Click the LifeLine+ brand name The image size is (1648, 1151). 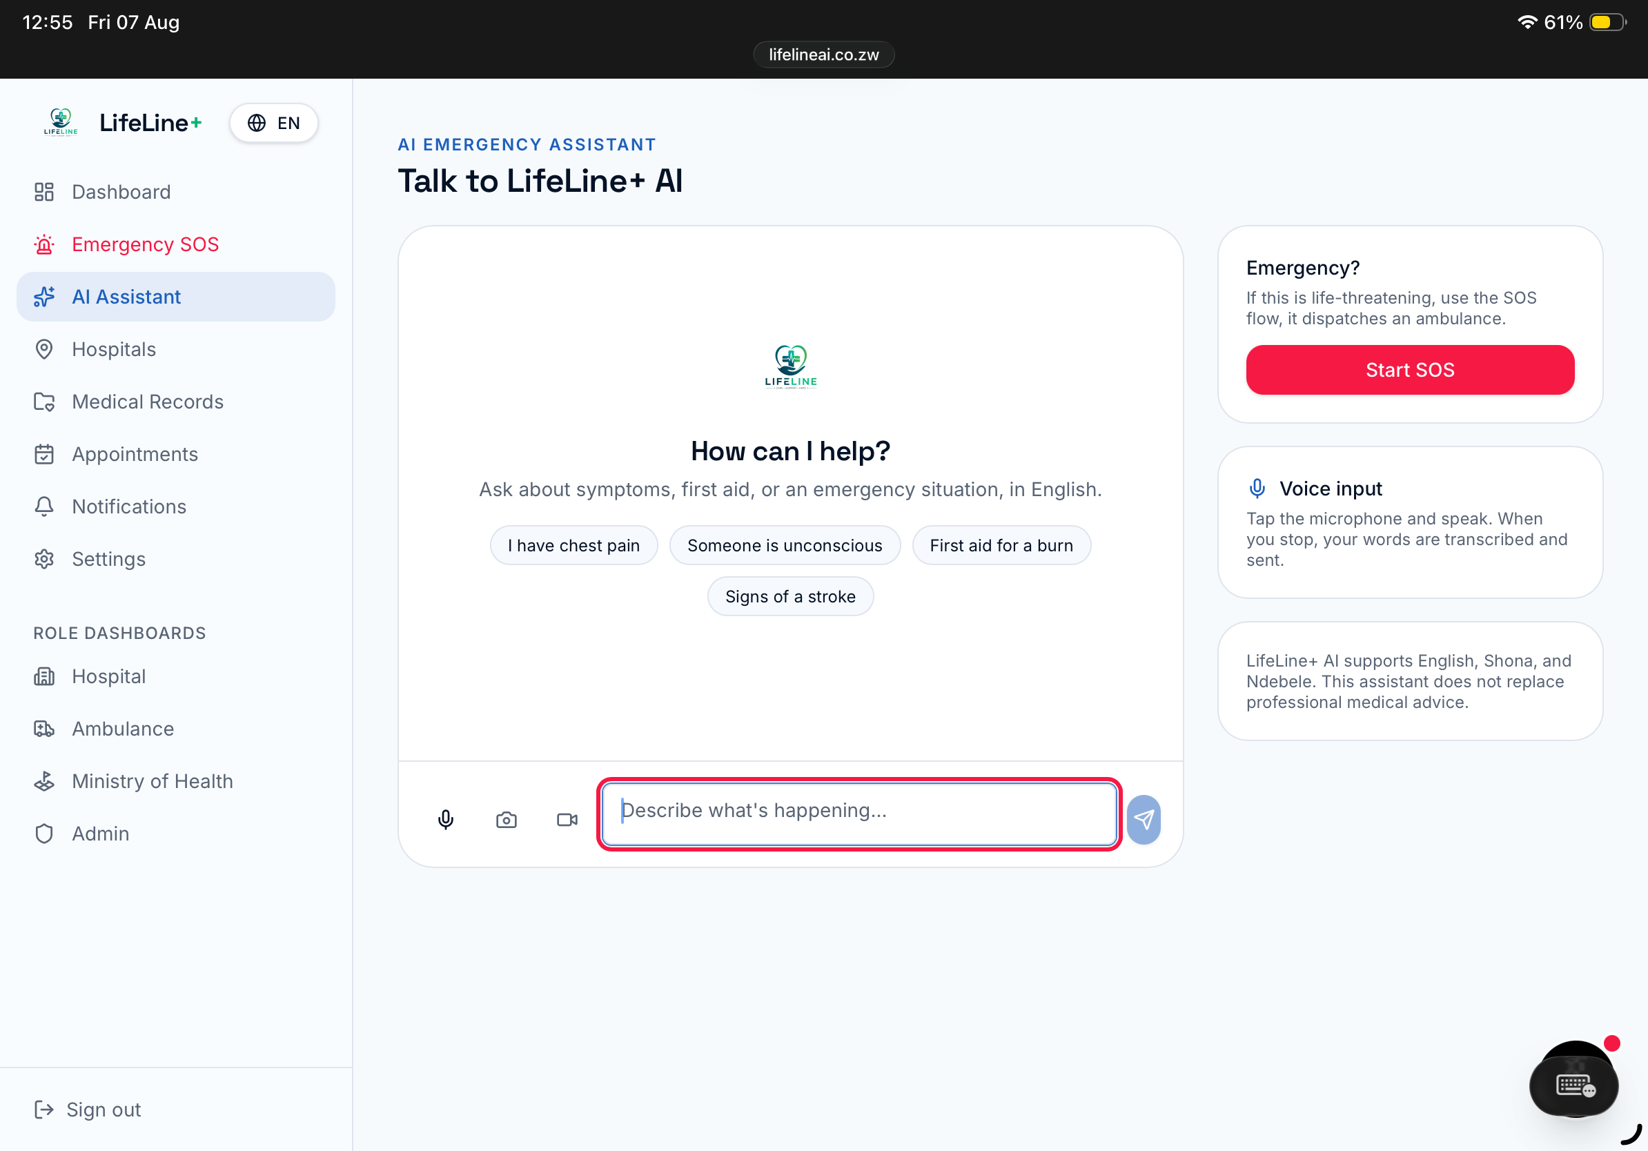tap(150, 123)
